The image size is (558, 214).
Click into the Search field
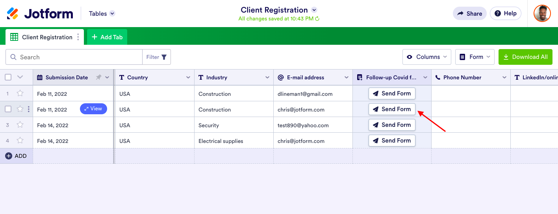tap(79, 57)
